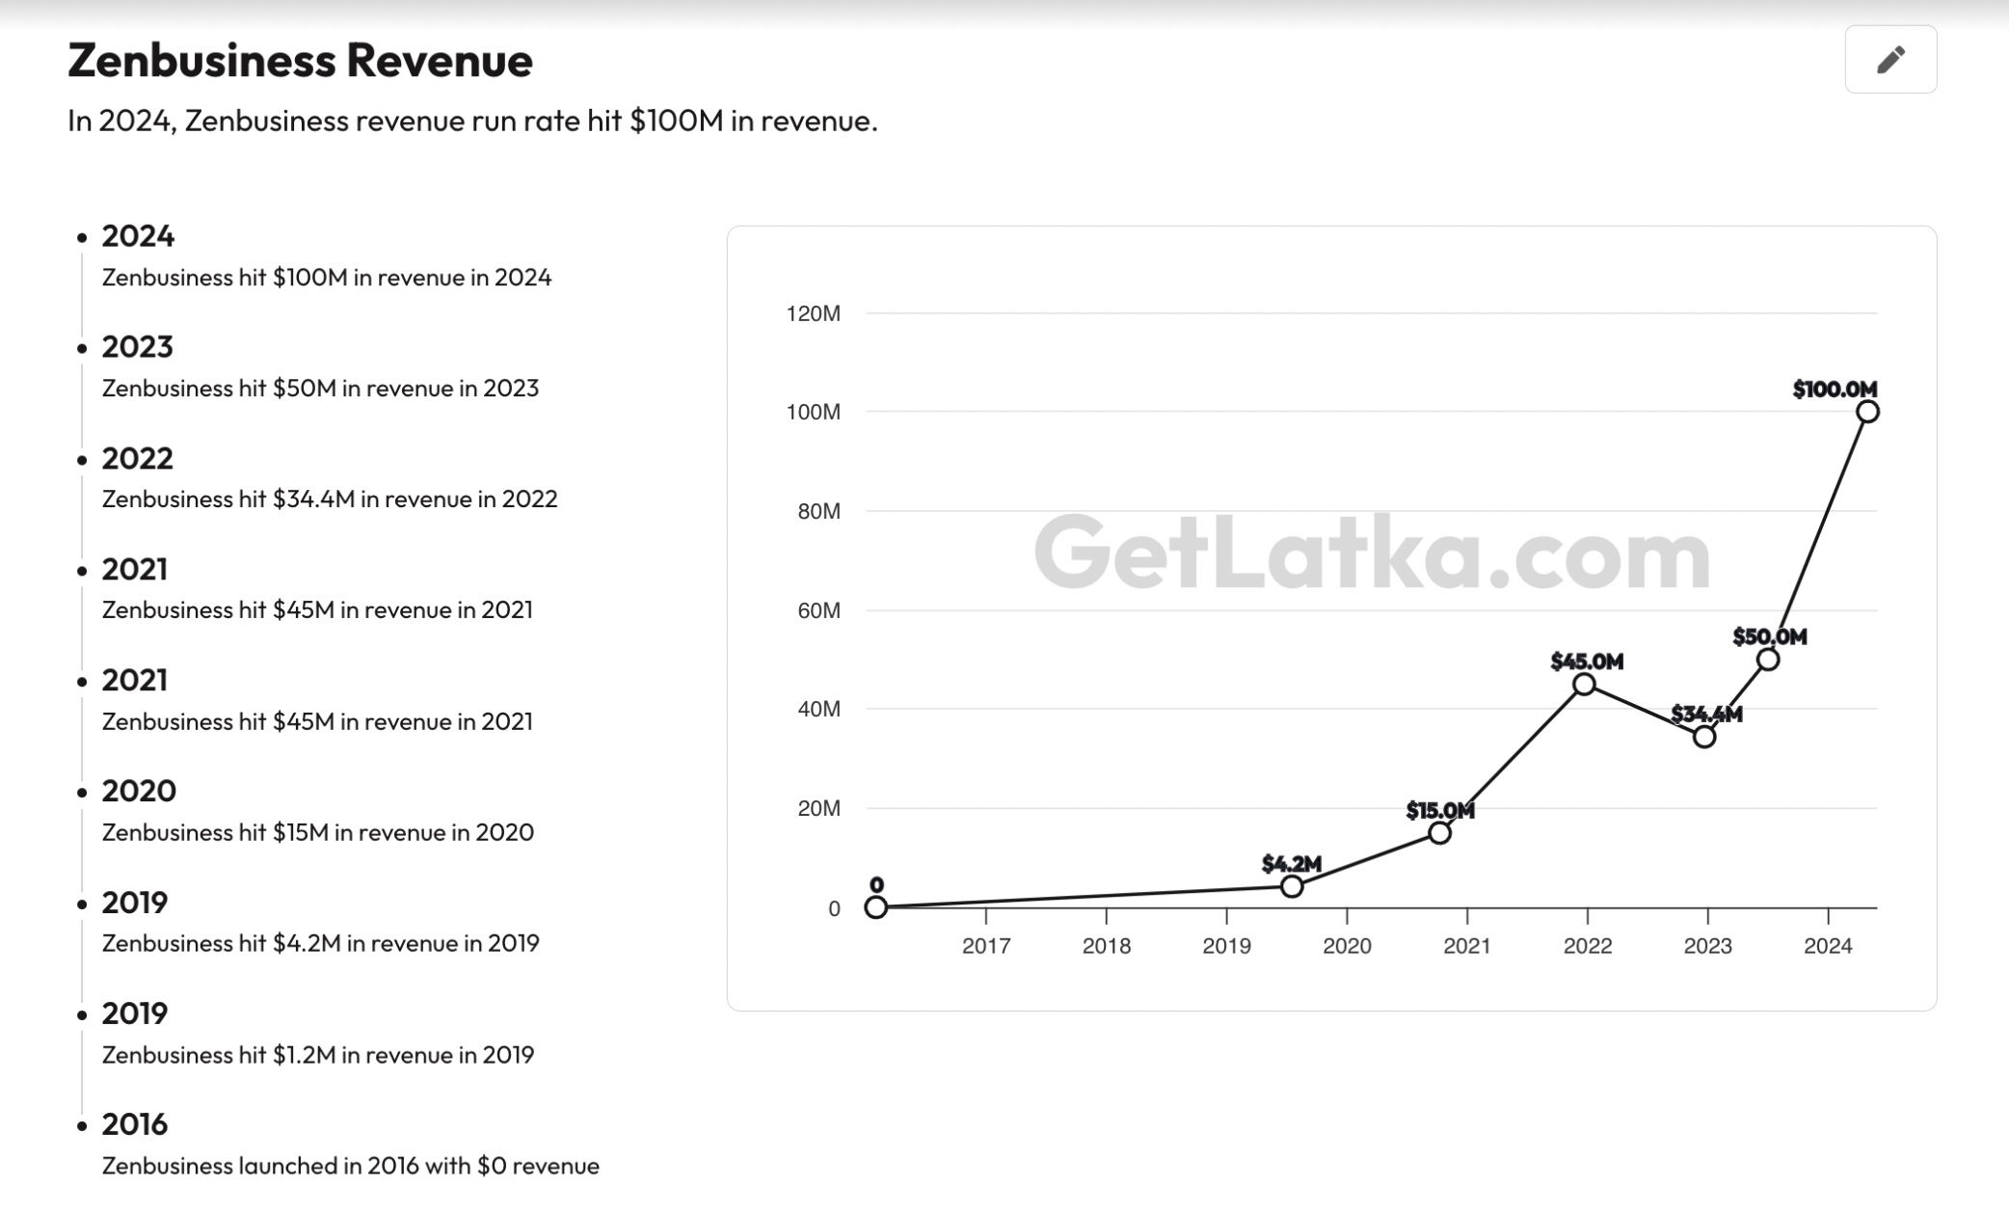The height and width of the screenshot is (1215, 2009).
Task: Click the 60M y-axis label
Action: click(x=819, y=611)
